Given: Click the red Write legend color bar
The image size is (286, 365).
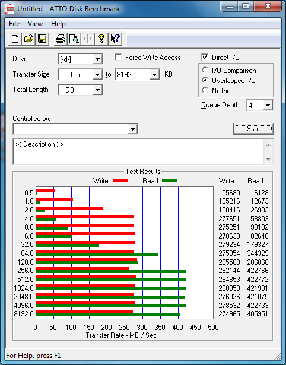Looking at the screenshot, I should pyautogui.click(x=120, y=181).
